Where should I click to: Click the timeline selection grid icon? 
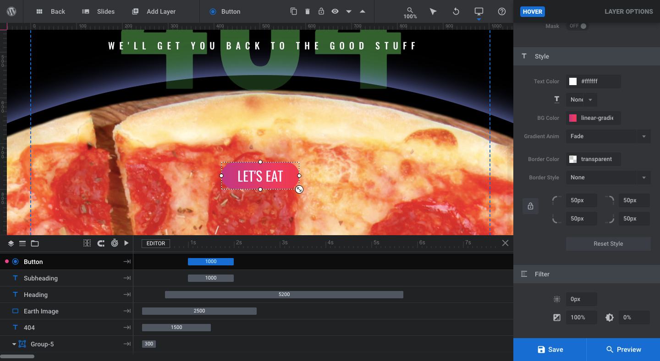[x=87, y=243]
